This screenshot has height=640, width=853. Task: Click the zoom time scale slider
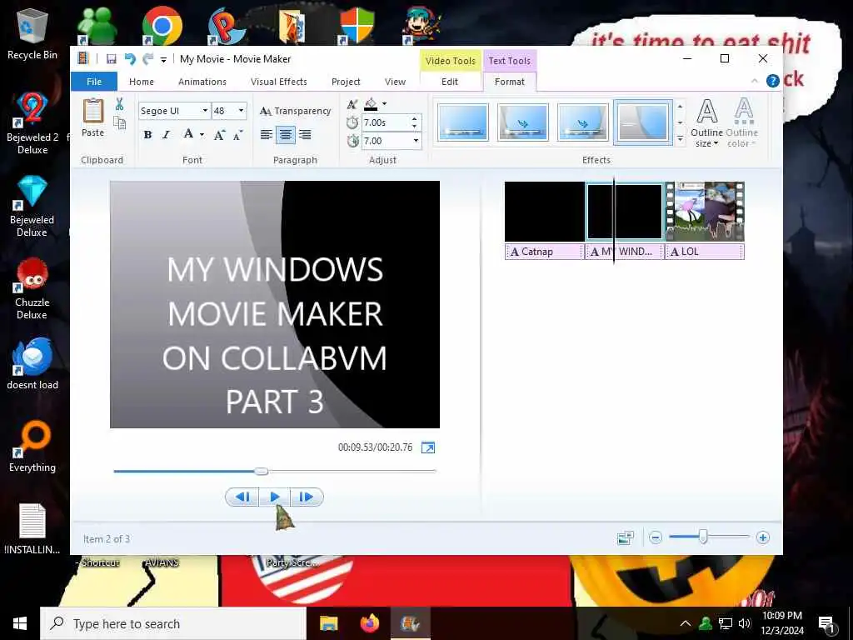[x=703, y=537]
